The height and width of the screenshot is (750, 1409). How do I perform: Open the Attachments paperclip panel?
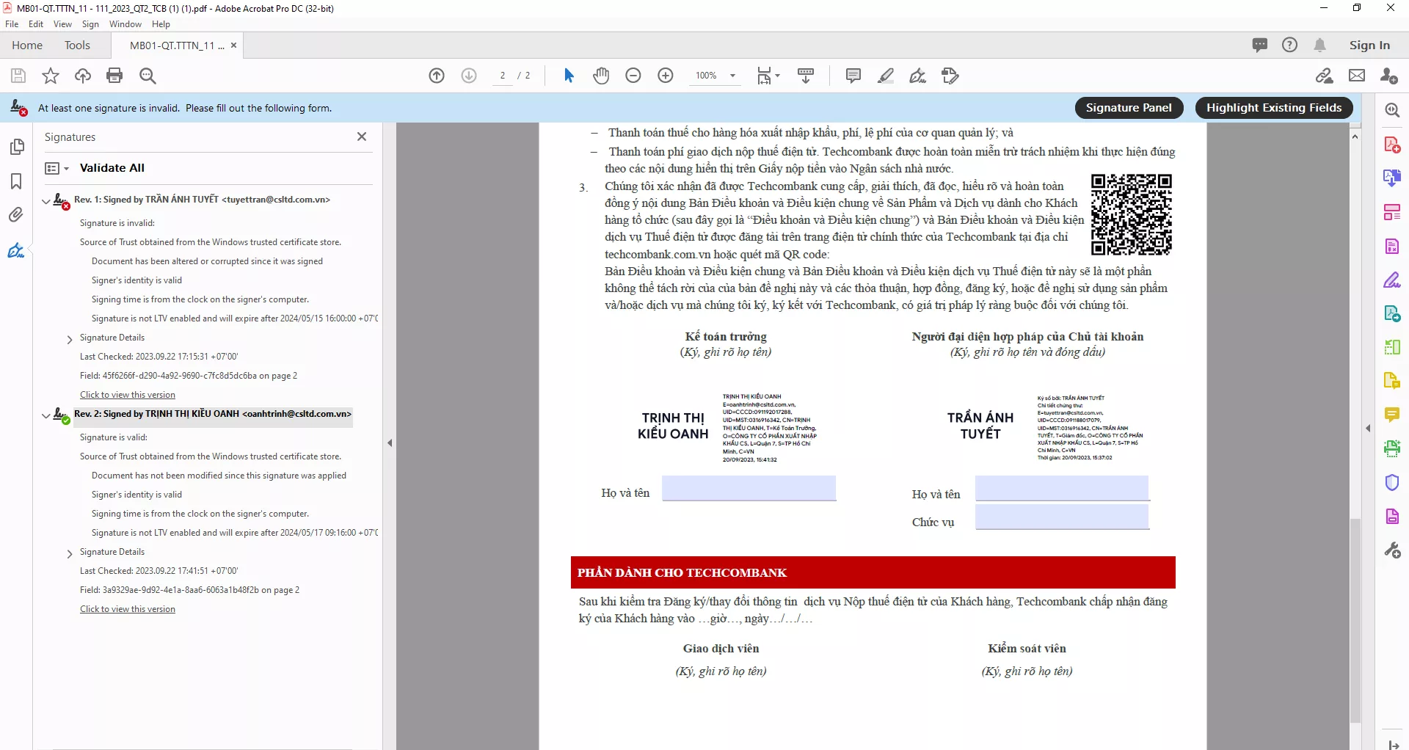tap(16, 215)
